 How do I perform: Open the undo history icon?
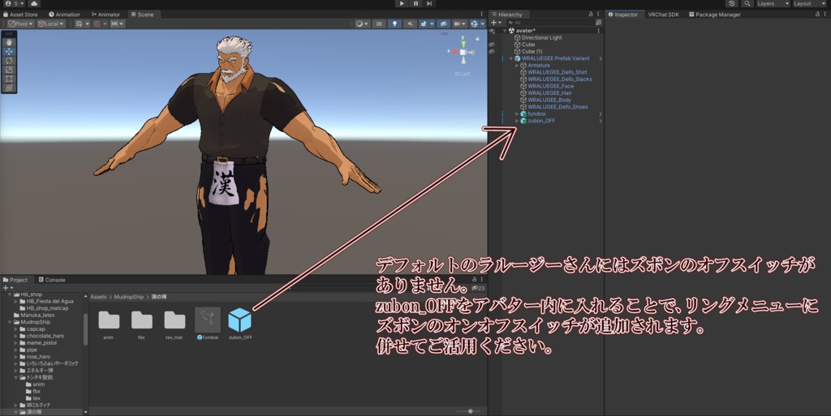pos(732,4)
